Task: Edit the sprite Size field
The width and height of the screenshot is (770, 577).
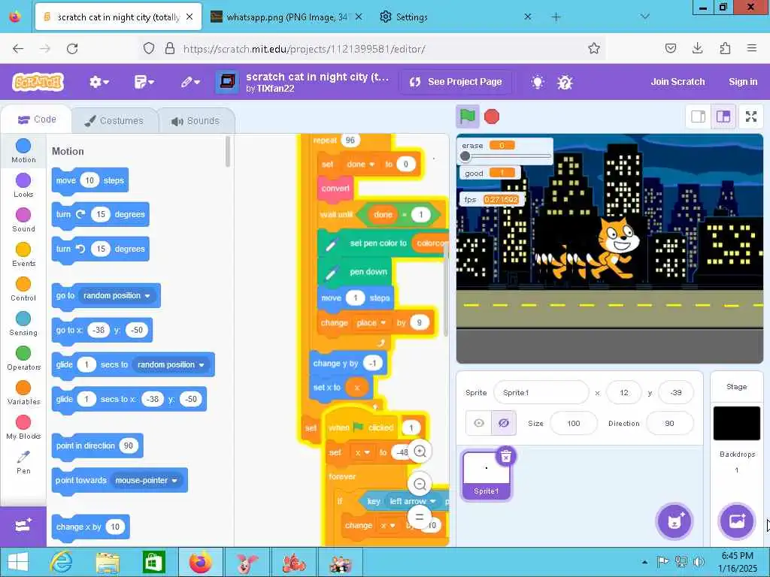Action: [x=573, y=423]
